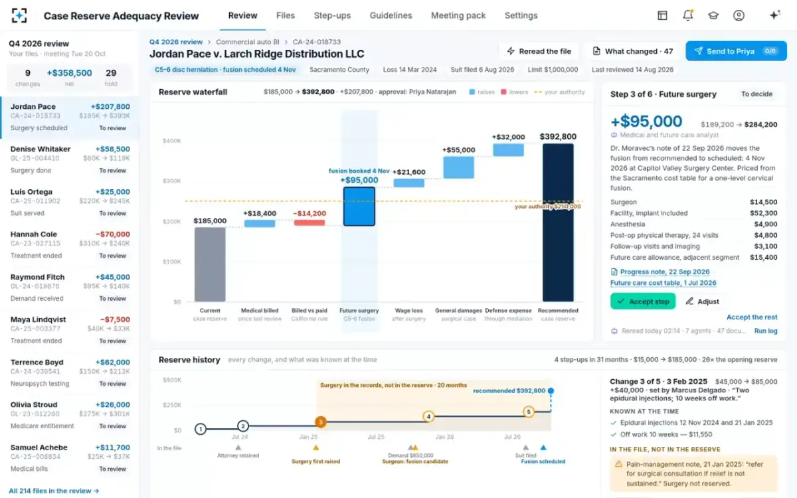
Task: Switch to the Step-ups tab
Action: (332, 15)
